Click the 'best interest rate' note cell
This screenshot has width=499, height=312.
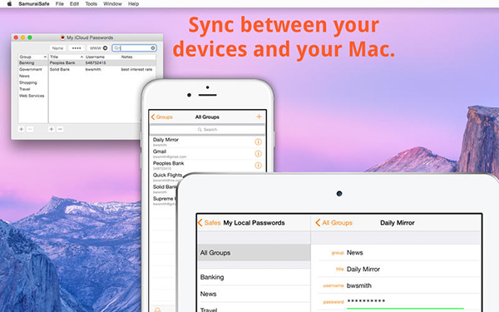point(136,69)
